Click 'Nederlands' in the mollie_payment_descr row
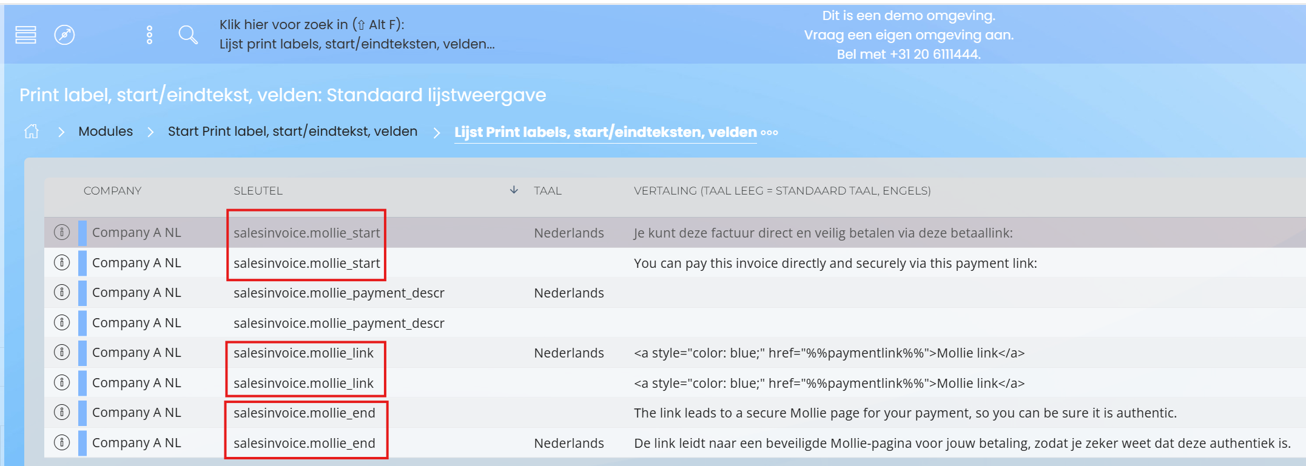The height and width of the screenshot is (466, 1306). coord(569,293)
